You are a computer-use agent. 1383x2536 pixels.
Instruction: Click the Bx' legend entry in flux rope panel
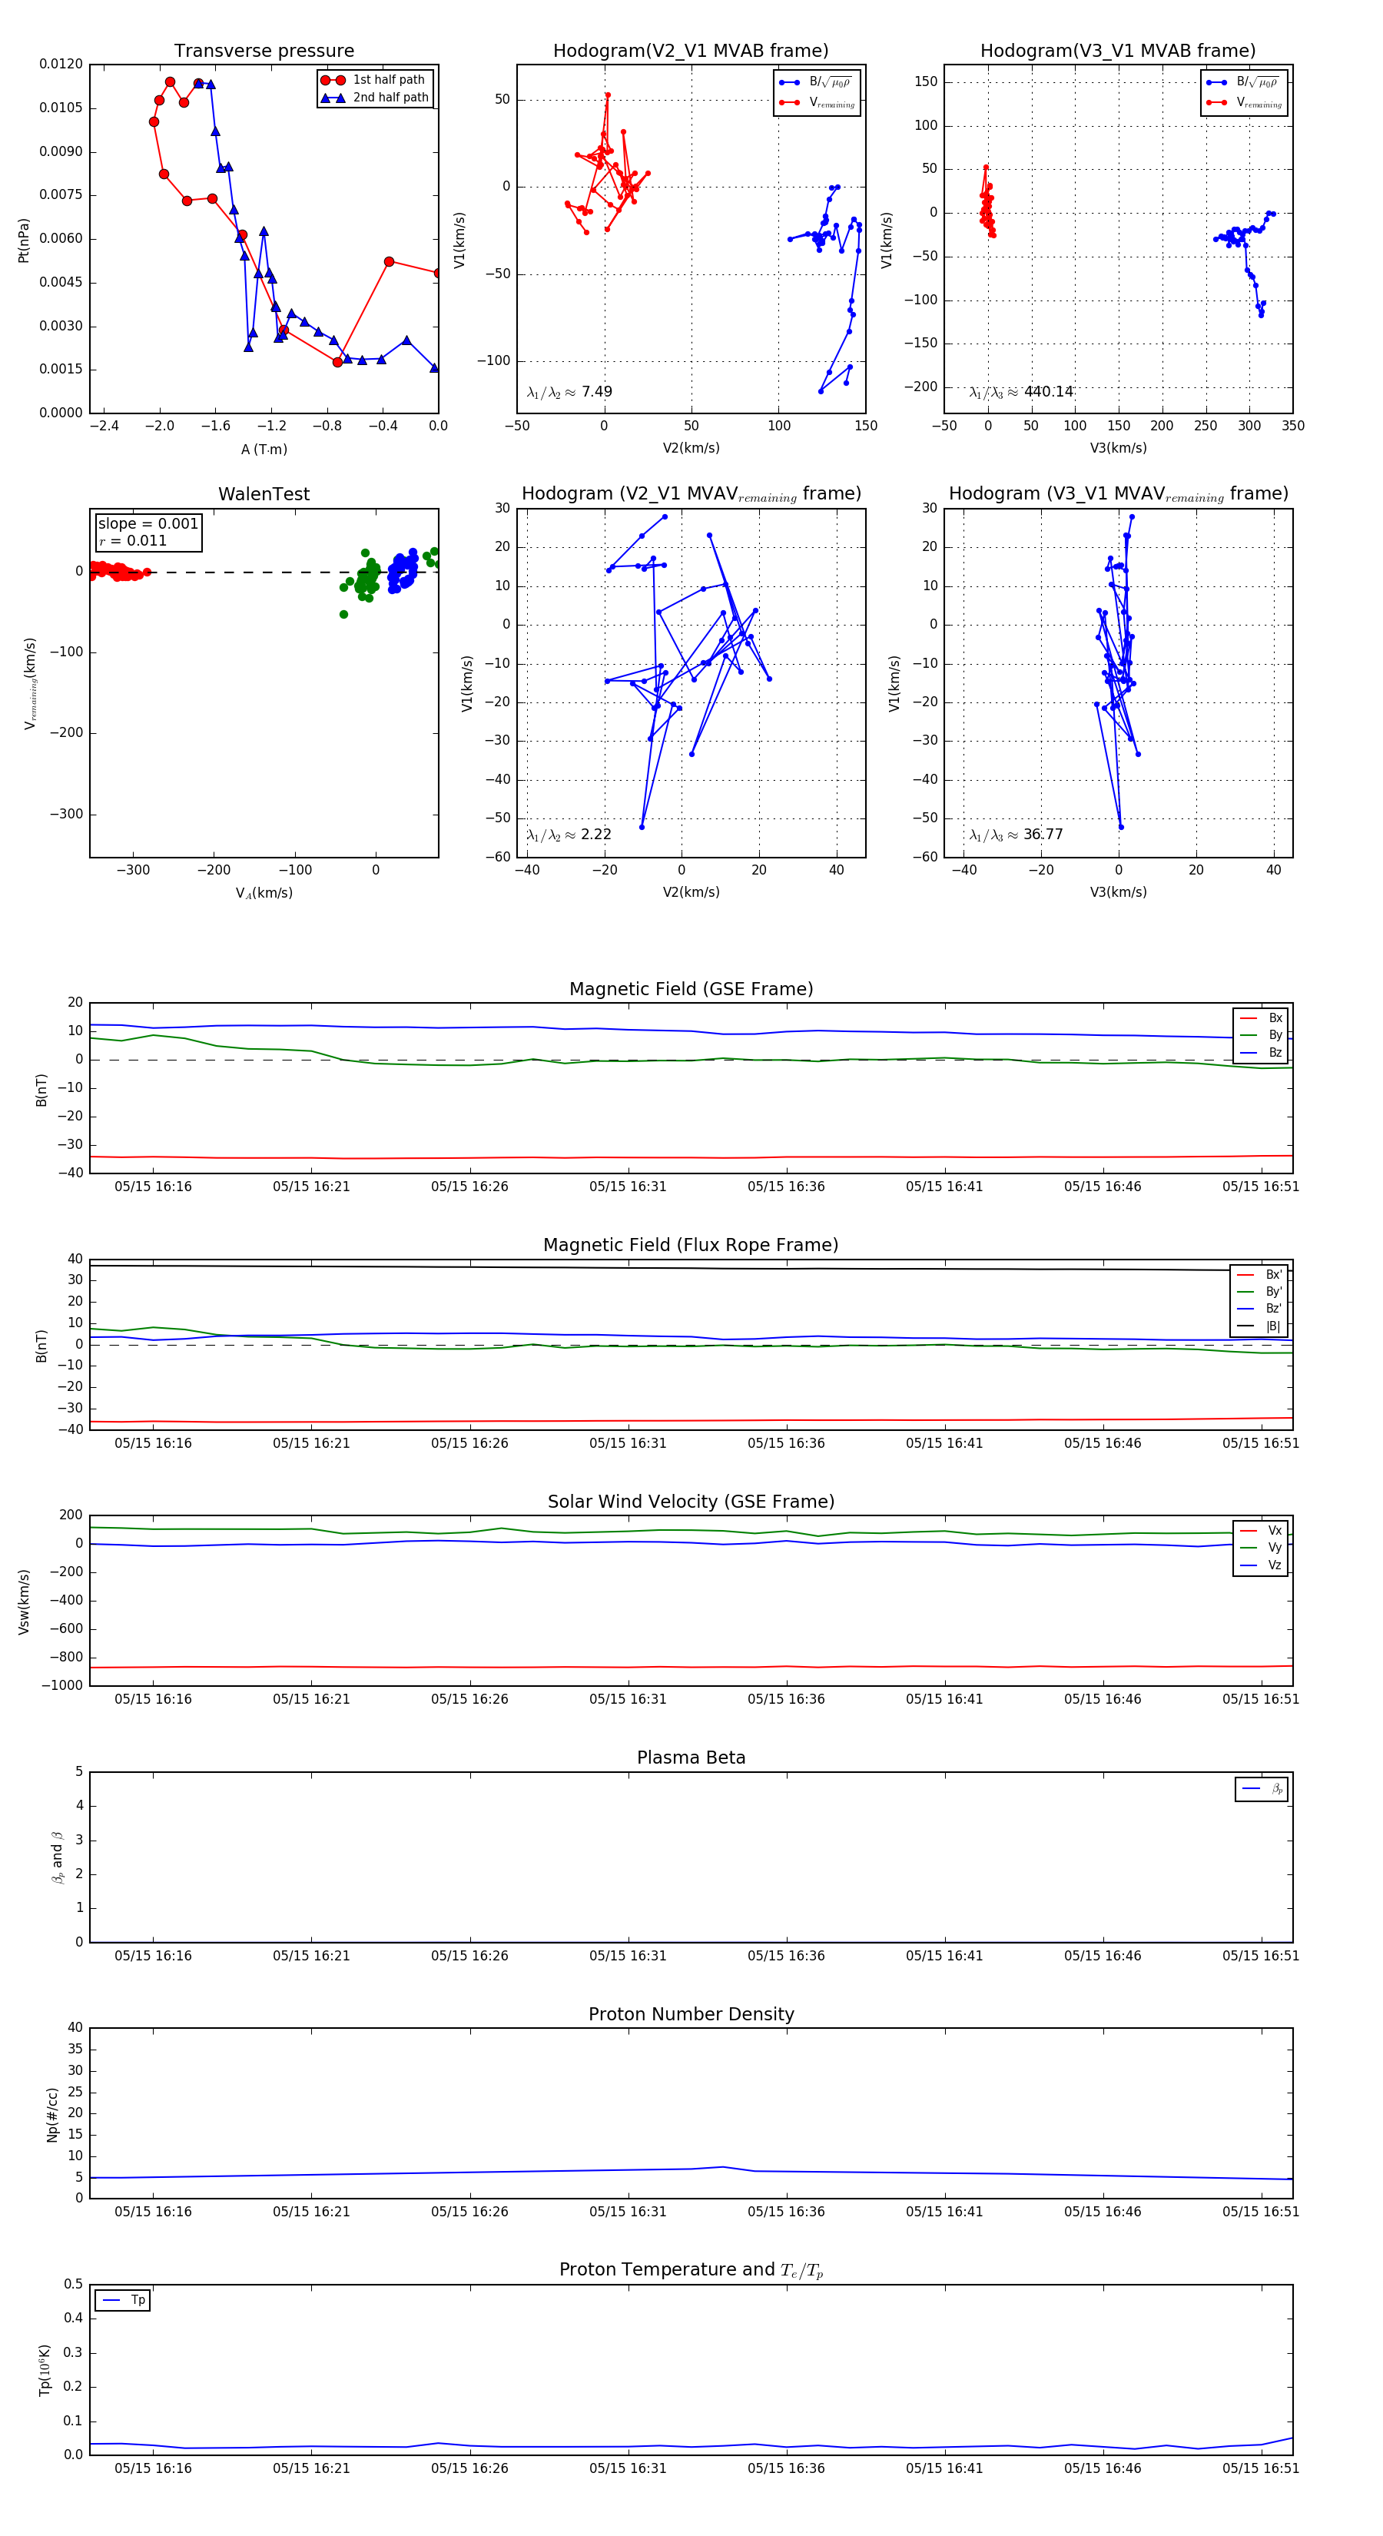1260,1275
